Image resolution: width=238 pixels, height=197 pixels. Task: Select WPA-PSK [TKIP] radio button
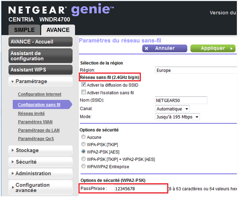(83, 144)
